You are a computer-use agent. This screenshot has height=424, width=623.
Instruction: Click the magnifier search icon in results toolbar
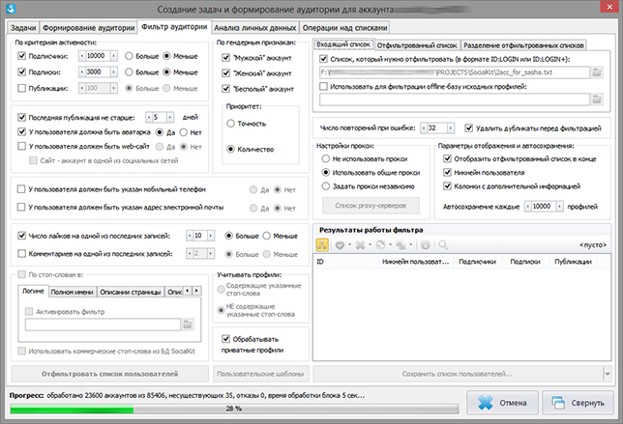443,245
